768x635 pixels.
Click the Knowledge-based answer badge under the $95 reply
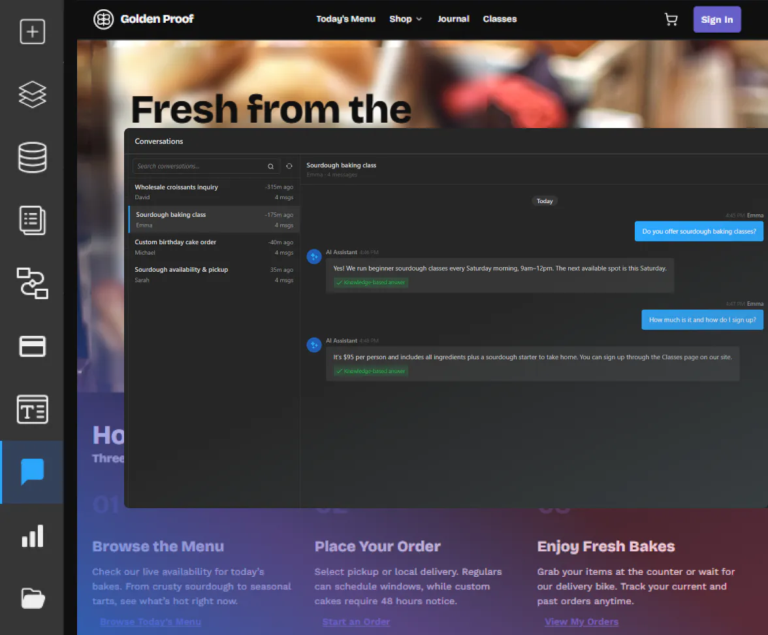[371, 371]
